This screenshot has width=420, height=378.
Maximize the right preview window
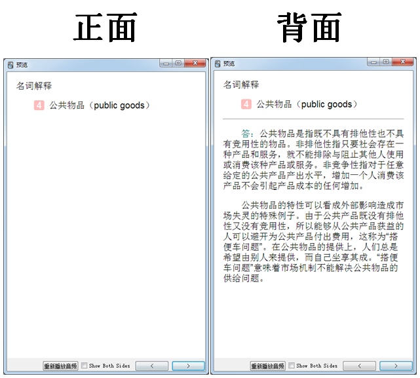[386, 62]
